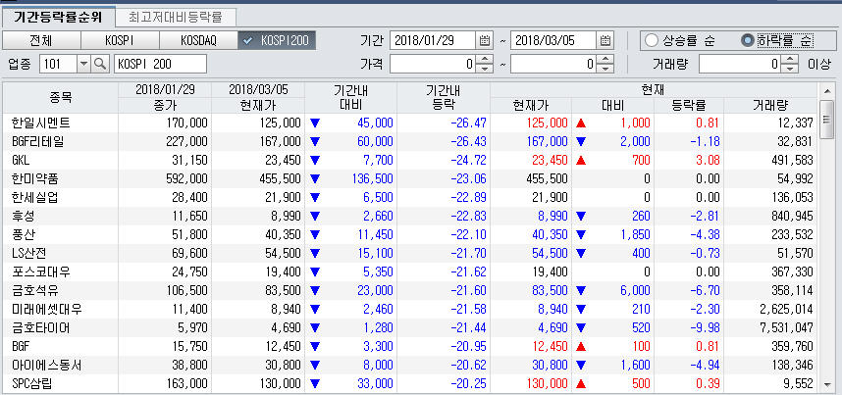Select the LS산전 stock row
The image size is (842, 395).
tap(410, 253)
